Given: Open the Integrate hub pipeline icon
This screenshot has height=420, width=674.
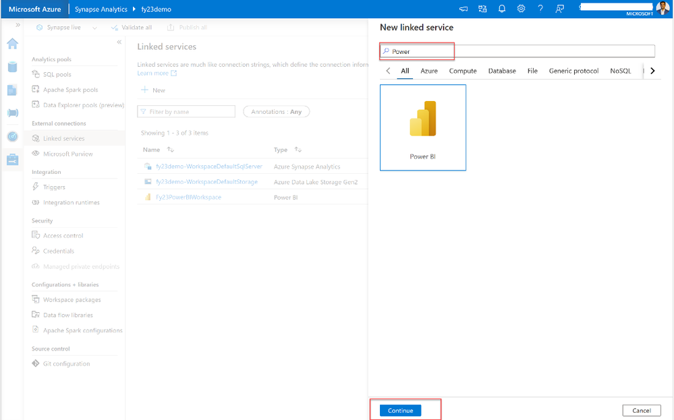Looking at the screenshot, I should (x=12, y=113).
